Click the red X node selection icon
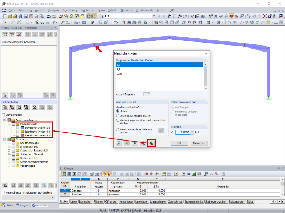 (265, 16)
